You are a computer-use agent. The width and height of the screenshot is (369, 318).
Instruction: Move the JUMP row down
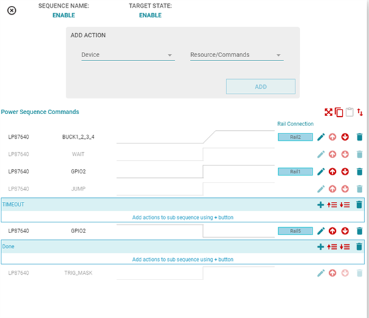pyautogui.click(x=345, y=189)
